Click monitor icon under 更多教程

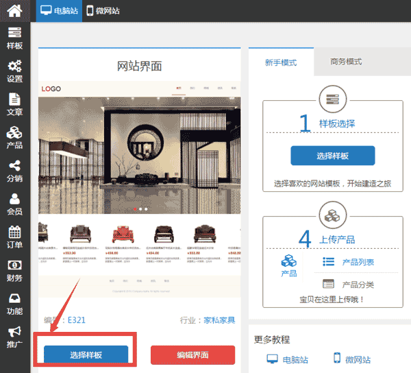point(272,359)
